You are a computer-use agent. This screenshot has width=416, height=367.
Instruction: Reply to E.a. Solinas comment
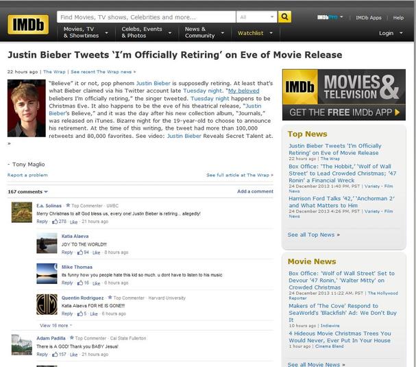42,222
